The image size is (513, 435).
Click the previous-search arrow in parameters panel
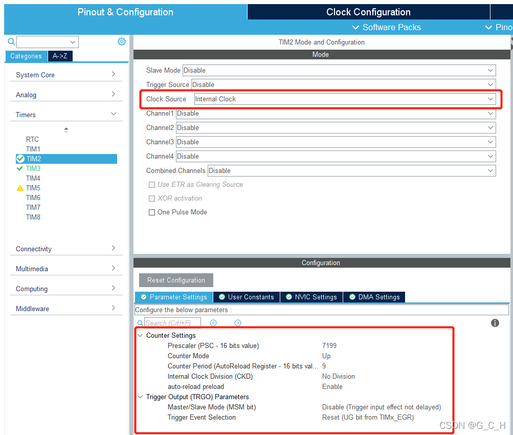pyautogui.click(x=214, y=323)
